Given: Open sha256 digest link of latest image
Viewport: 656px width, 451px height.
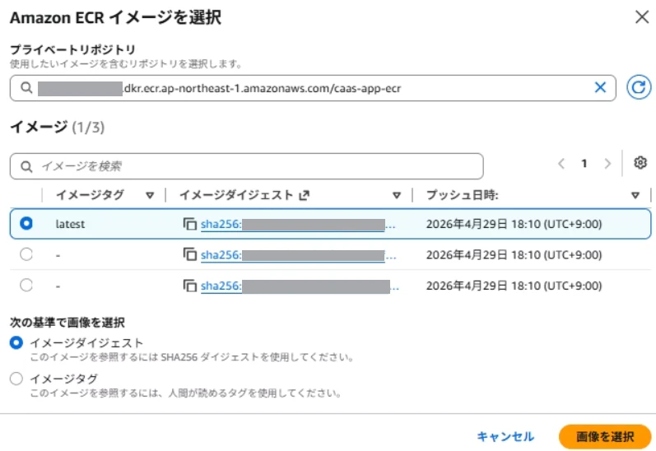Looking at the screenshot, I should click(298, 224).
